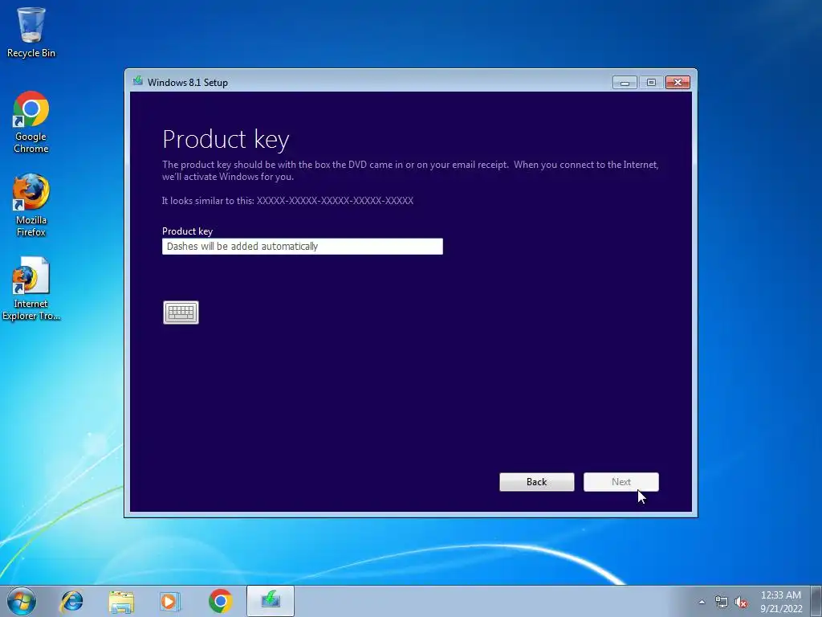Click the Next button
The image size is (822, 617).
[621, 482]
